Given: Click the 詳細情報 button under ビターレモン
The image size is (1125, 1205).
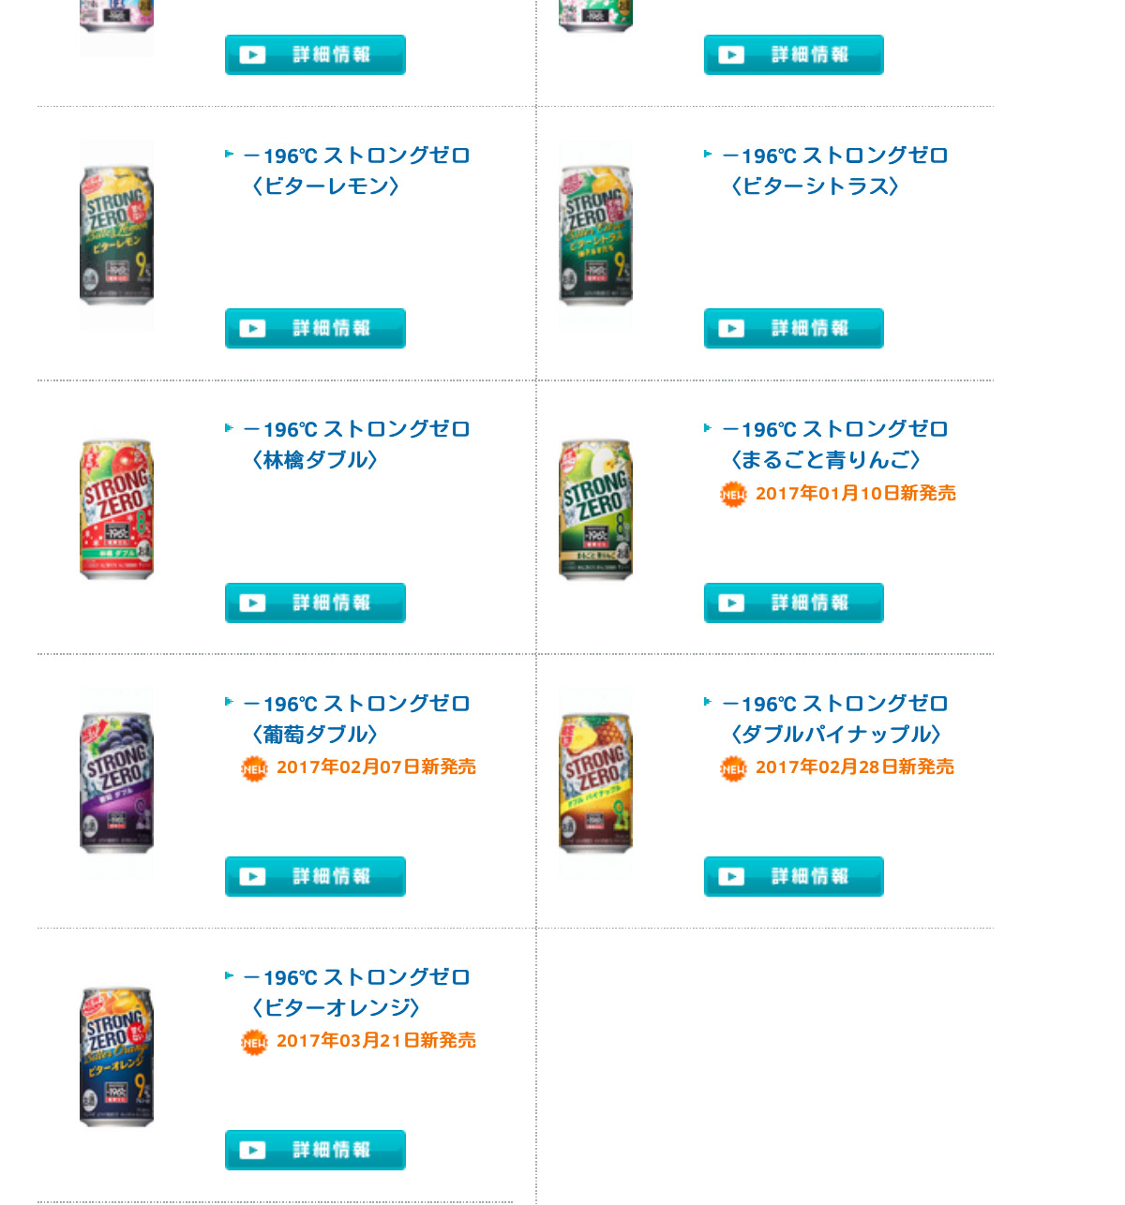Looking at the screenshot, I should [x=315, y=328].
